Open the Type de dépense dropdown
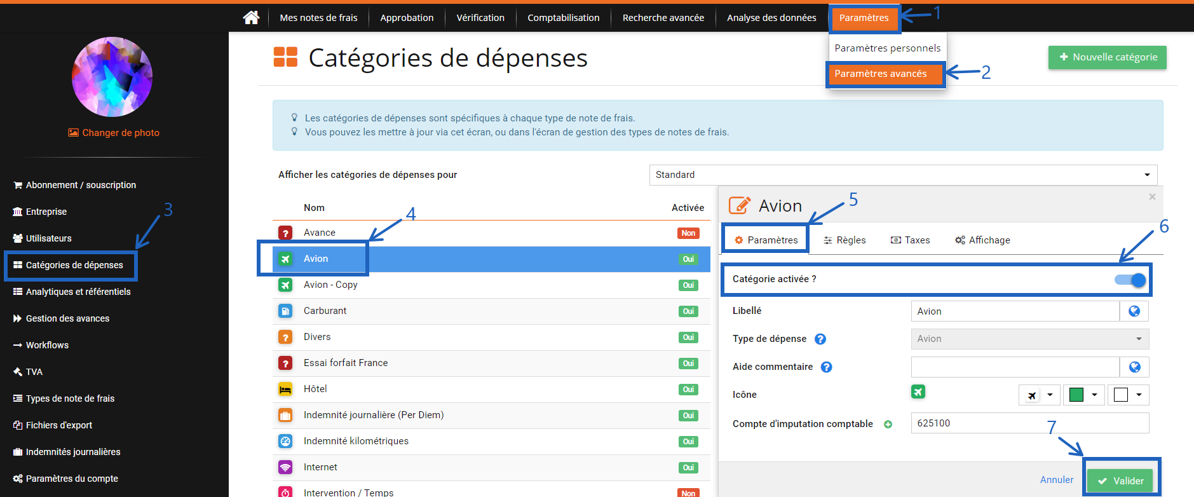Viewport: 1194px width, 497px height. coord(1029,339)
